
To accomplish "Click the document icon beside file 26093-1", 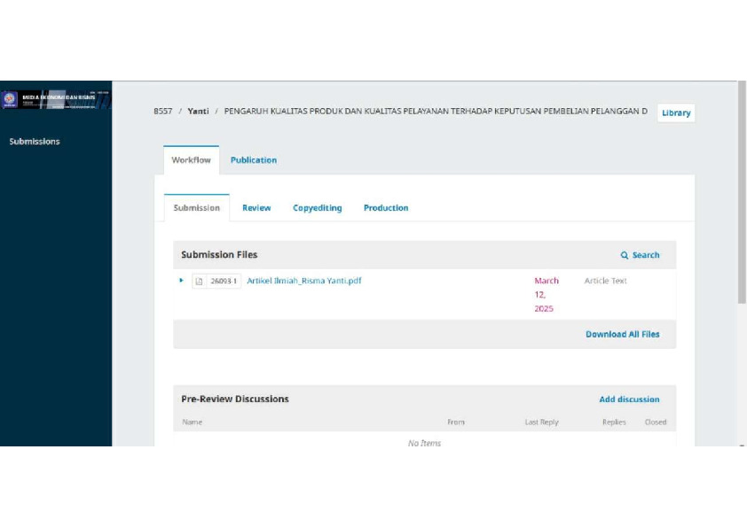I will (x=199, y=281).
